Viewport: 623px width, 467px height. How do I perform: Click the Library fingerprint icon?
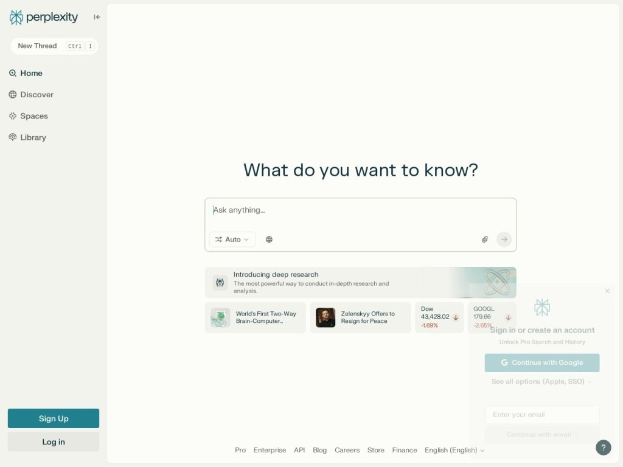pos(13,137)
